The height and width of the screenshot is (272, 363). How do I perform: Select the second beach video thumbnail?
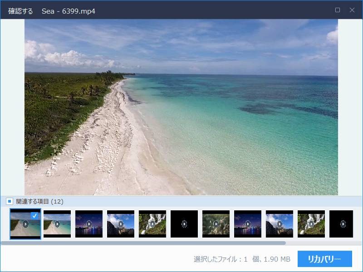point(57,223)
